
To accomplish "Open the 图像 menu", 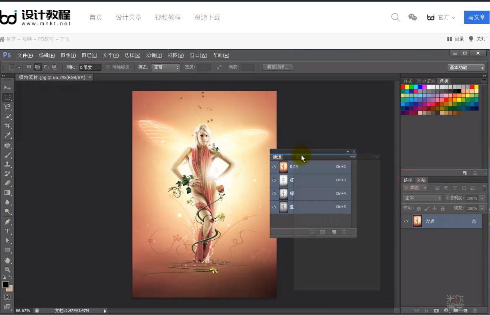I will tap(68, 55).
